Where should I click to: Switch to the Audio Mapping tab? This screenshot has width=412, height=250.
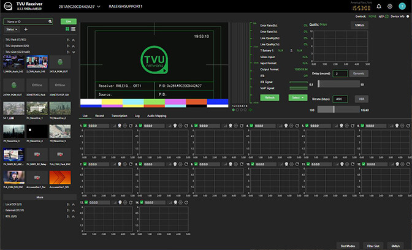click(x=156, y=116)
